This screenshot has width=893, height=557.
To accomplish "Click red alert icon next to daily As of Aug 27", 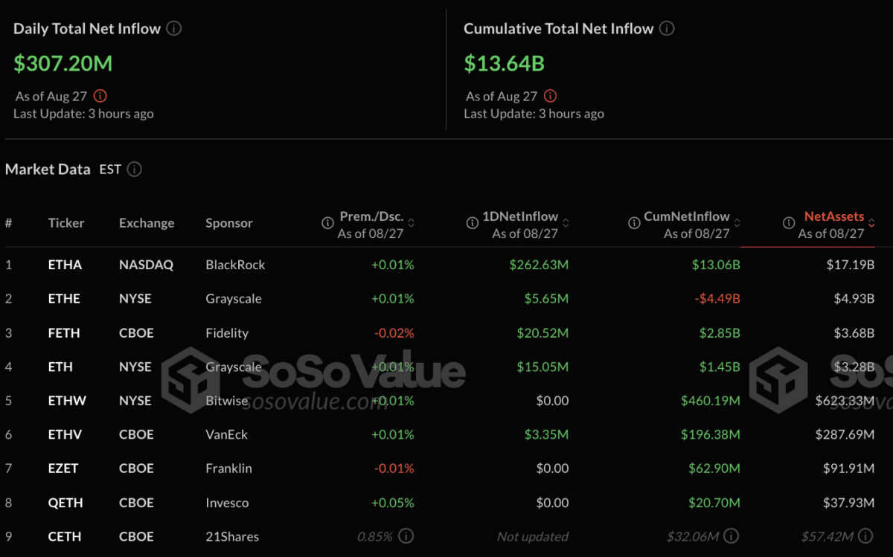I will [100, 96].
